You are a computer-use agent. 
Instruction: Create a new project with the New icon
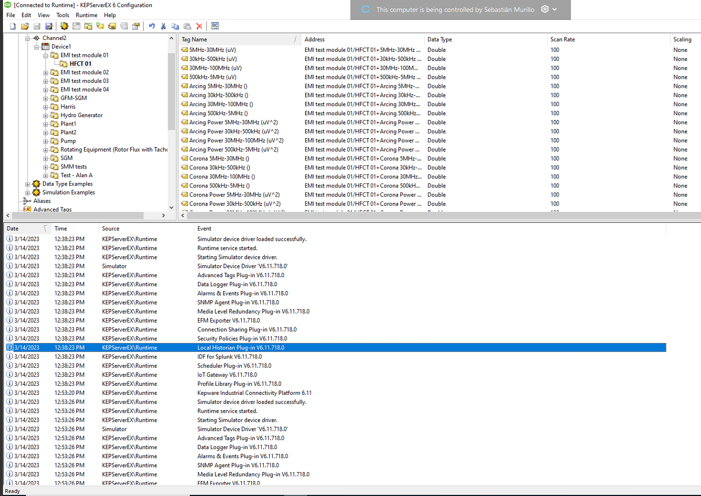click(13, 26)
